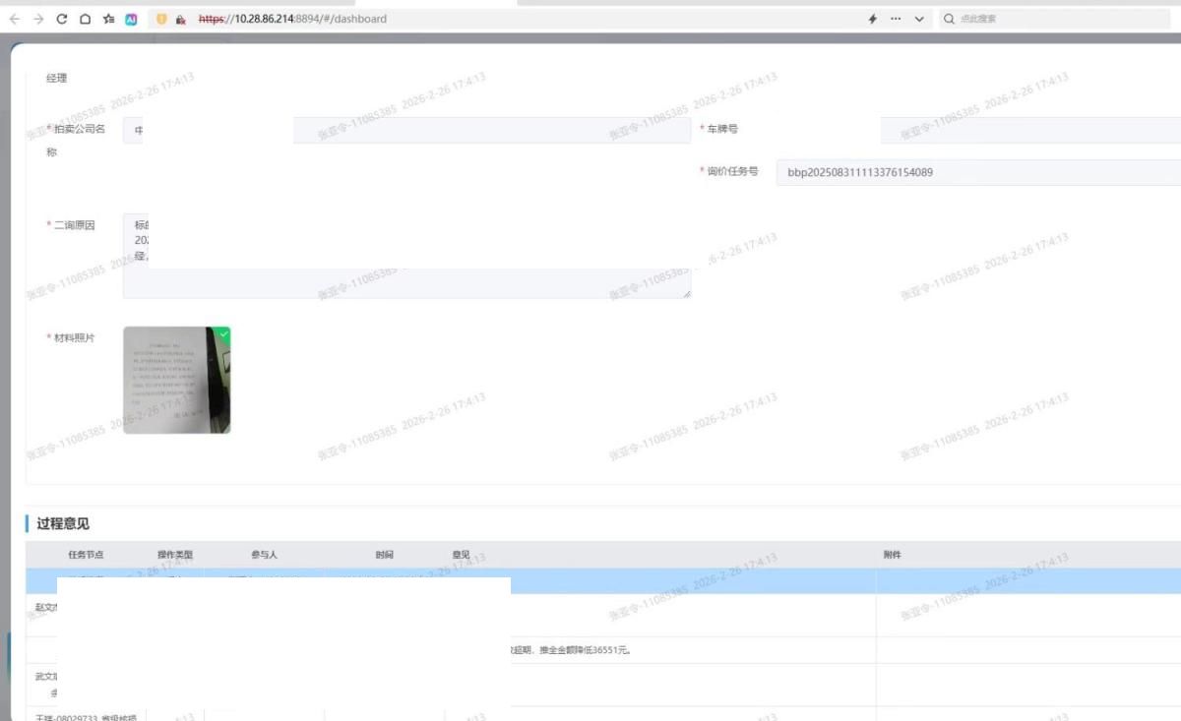Click the 附件 column header
Screen dimensions: 1181x721
click(x=892, y=555)
